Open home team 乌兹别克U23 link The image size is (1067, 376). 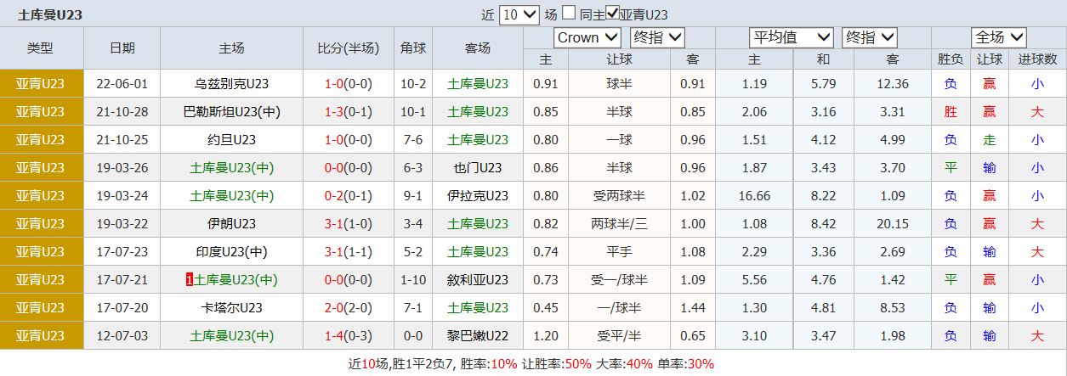(x=231, y=84)
